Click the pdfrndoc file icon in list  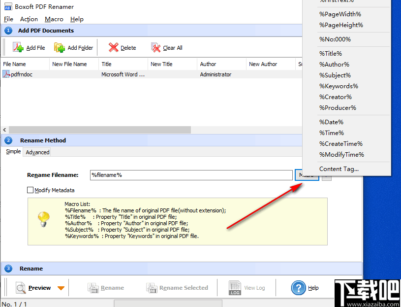[6, 74]
